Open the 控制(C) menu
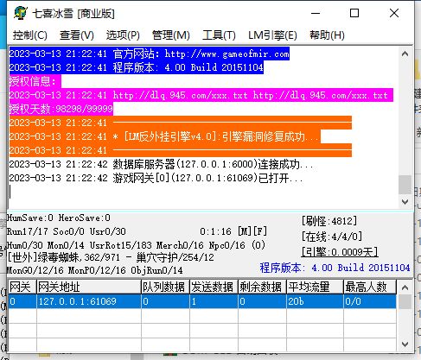 (30, 35)
